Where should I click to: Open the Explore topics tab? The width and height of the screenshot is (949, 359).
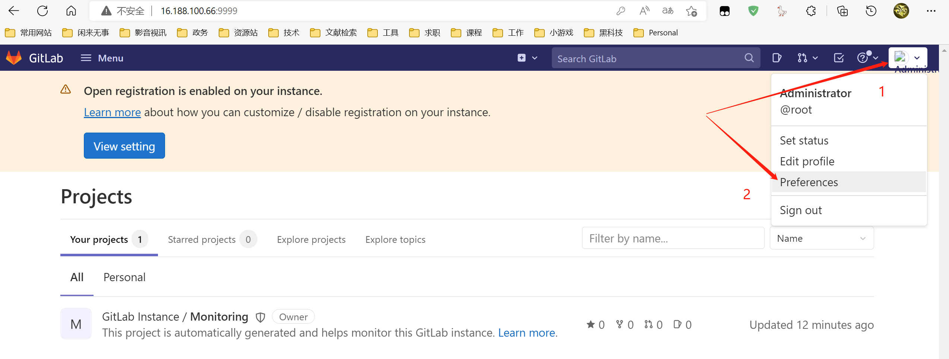[x=395, y=239]
